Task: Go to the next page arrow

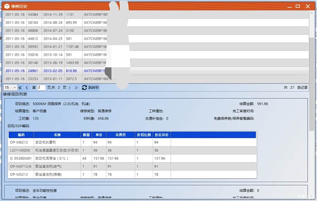Action: click(70, 88)
